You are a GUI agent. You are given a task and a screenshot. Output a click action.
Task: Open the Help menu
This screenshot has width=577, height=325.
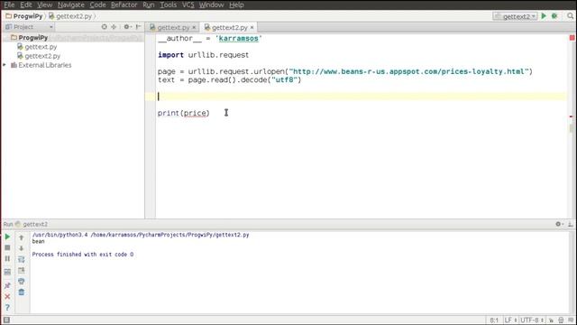click(236, 5)
